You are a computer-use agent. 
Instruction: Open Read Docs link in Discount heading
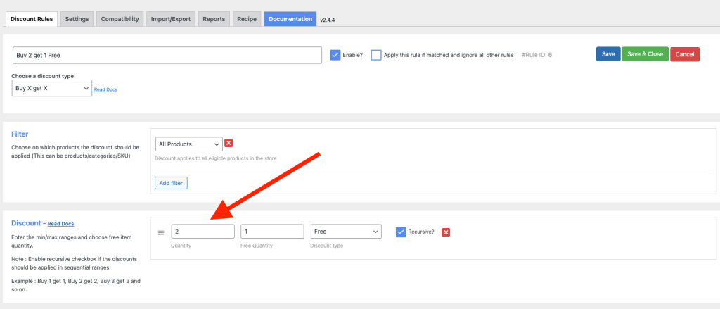click(60, 224)
